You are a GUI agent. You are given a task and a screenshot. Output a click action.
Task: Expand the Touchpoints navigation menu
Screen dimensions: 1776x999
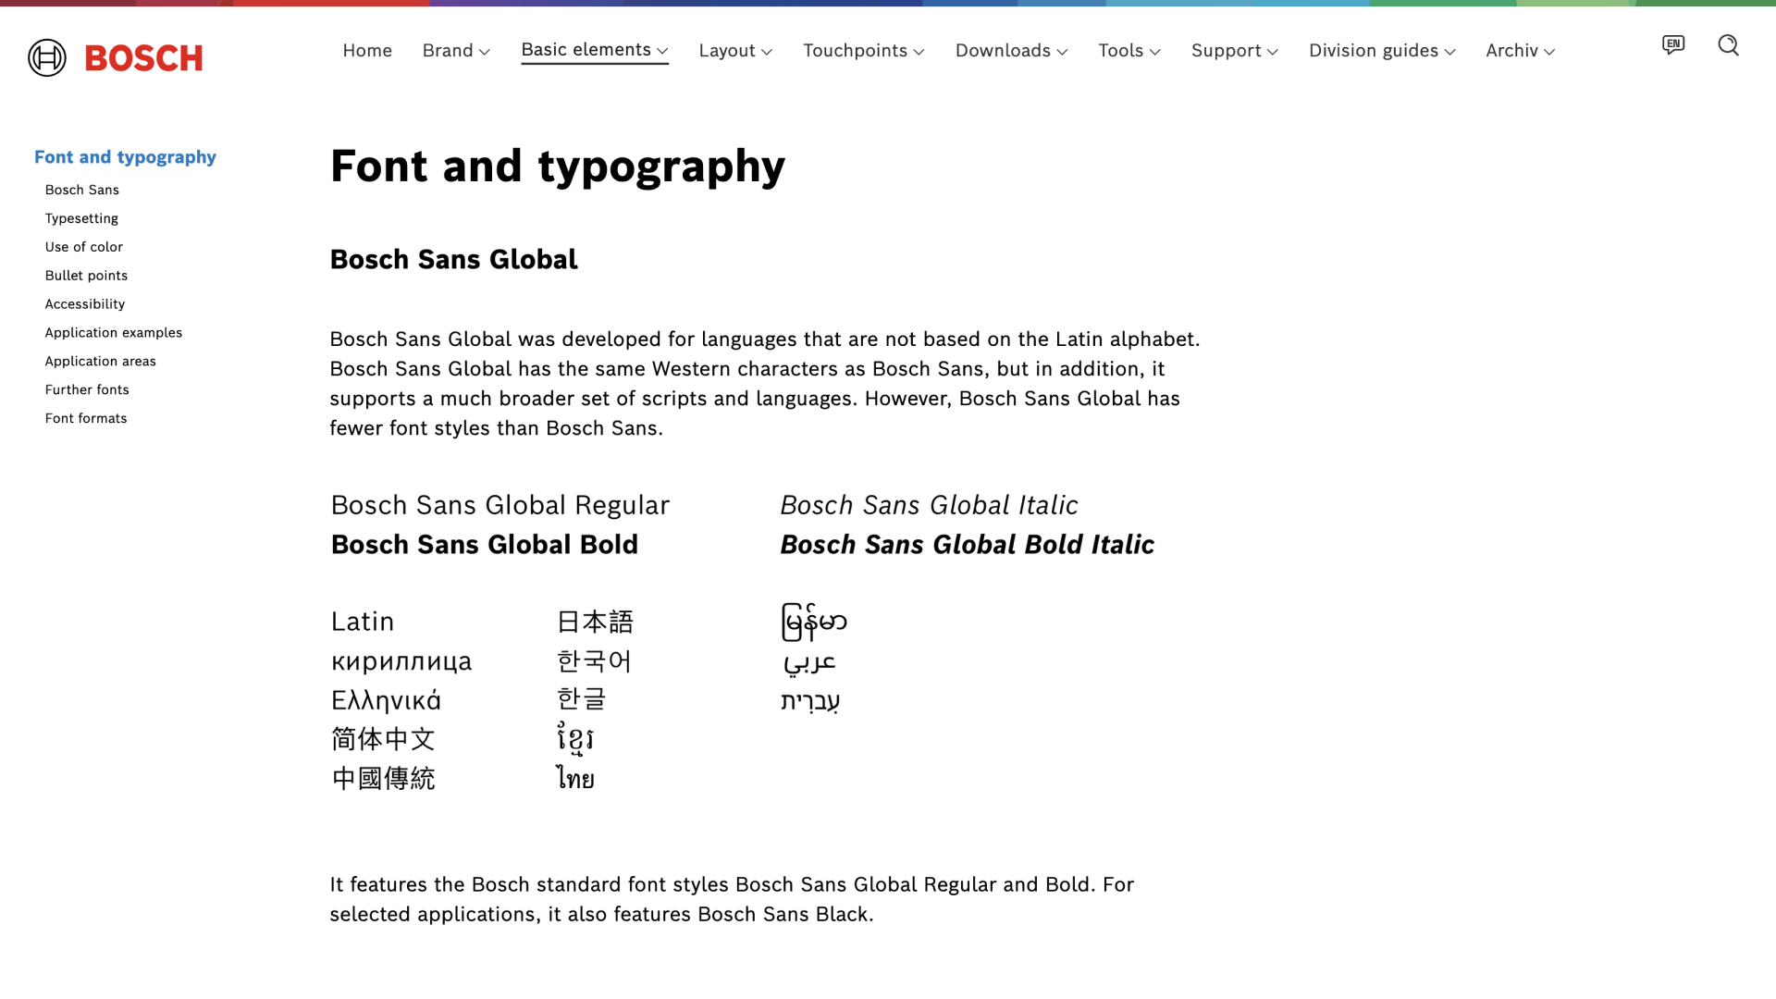tap(864, 51)
